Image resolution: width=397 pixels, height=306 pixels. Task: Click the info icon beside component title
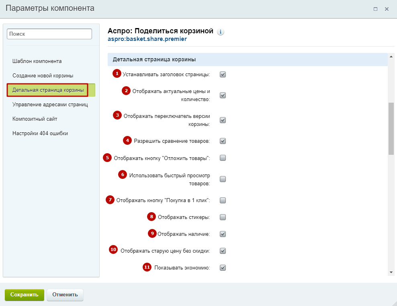coord(221,32)
